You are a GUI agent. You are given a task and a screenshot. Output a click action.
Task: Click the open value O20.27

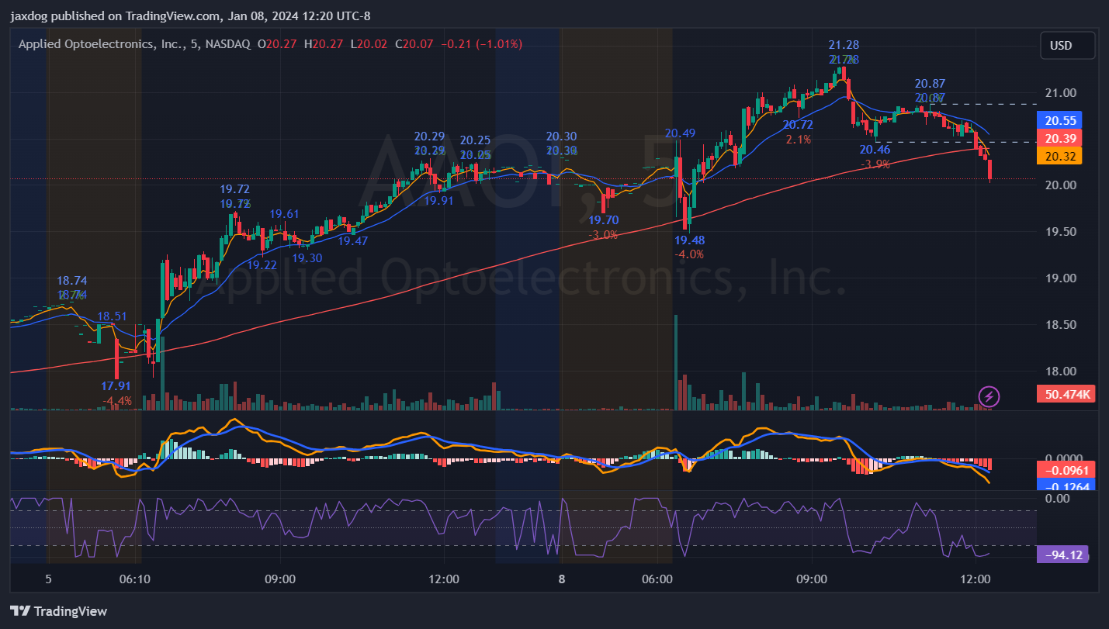point(277,44)
